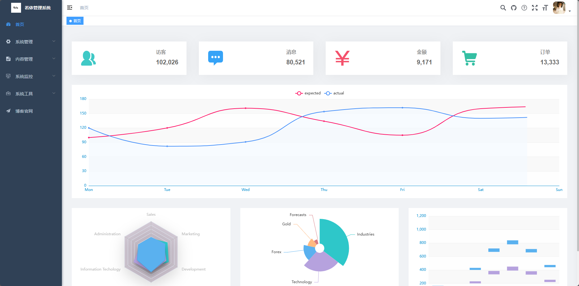Viewport: 579px width, 286px height.
Task: Open the 订单 card showing 13,333
Action: point(510,58)
